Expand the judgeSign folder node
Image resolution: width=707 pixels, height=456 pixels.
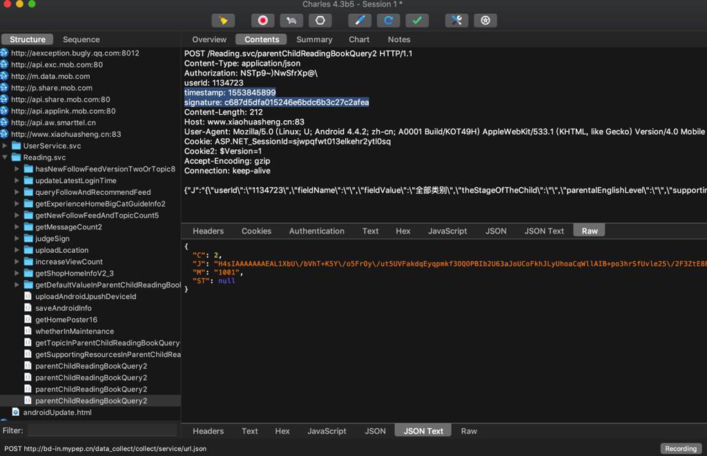click(17, 238)
